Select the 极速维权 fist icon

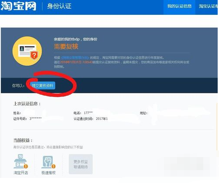[49, 162]
